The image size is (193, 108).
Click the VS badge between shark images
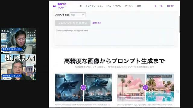tap(83, 88)
